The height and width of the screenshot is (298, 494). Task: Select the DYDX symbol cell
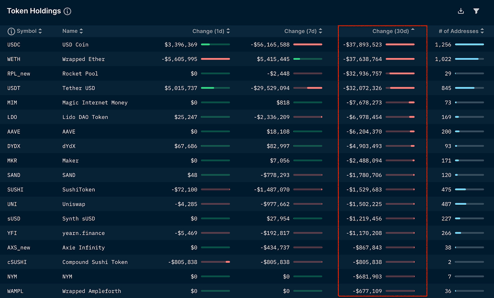14,146
